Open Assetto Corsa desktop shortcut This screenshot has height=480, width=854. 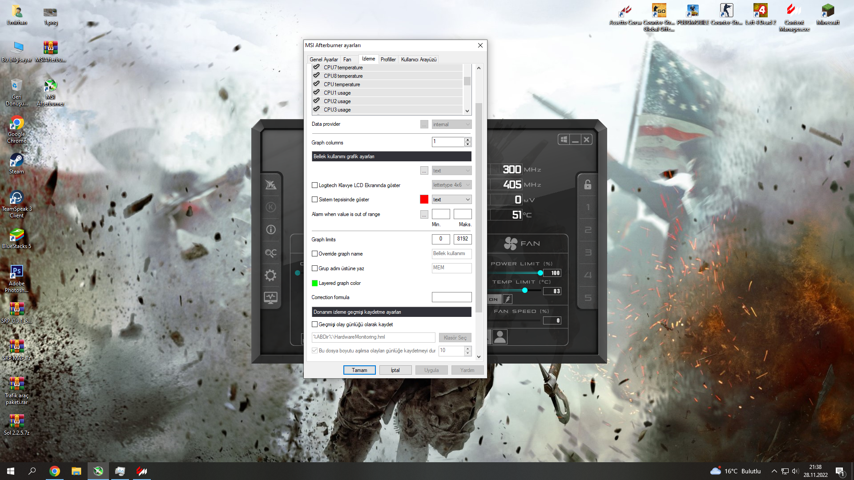pyautogui.click(x=625, y=14)
